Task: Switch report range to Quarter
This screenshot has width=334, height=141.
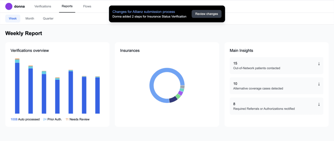Action: tap(48, 19)
